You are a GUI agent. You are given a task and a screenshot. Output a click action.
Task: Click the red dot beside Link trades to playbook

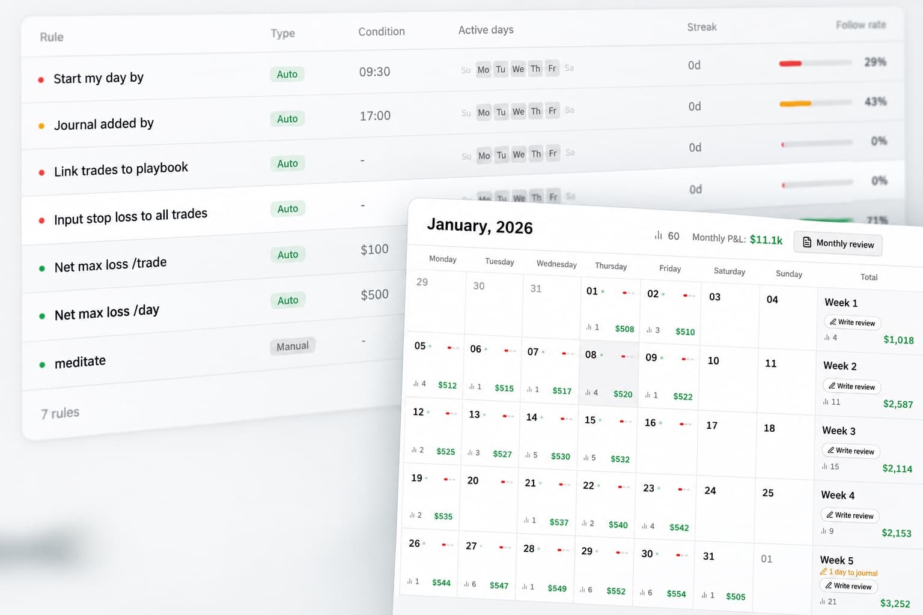41,173
